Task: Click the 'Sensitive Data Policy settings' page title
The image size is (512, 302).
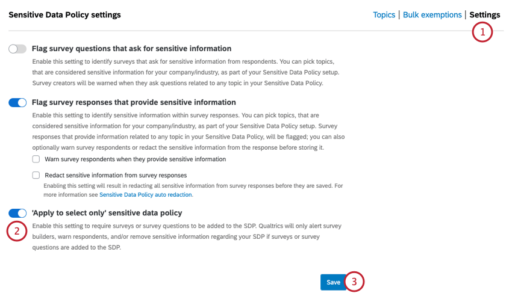Action: [64, 14]
